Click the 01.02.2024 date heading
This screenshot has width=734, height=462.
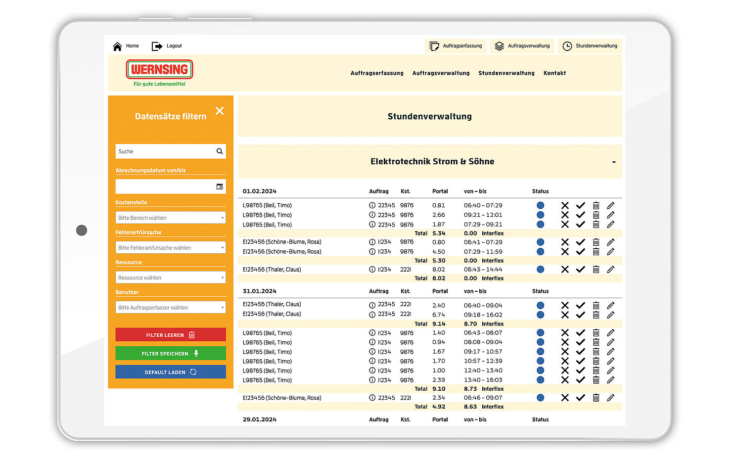tap(260, 191)
